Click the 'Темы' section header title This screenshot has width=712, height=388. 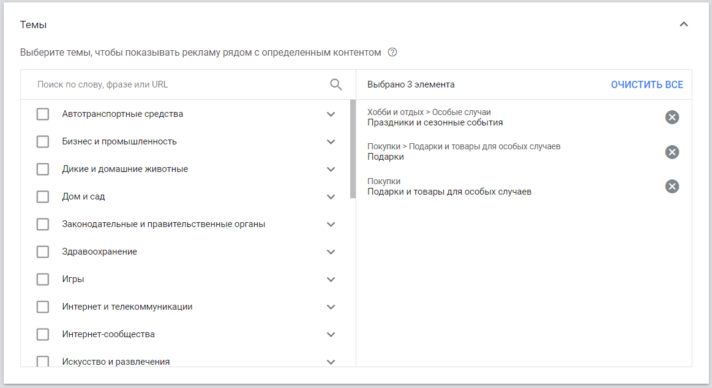(33, 24)
